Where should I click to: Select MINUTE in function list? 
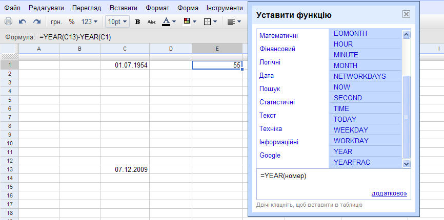pyautogui.click(x=365, y=55)
